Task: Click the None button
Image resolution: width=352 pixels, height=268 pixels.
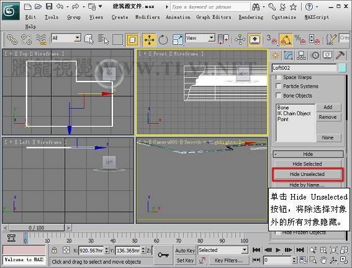Action: tap(328, 137)
